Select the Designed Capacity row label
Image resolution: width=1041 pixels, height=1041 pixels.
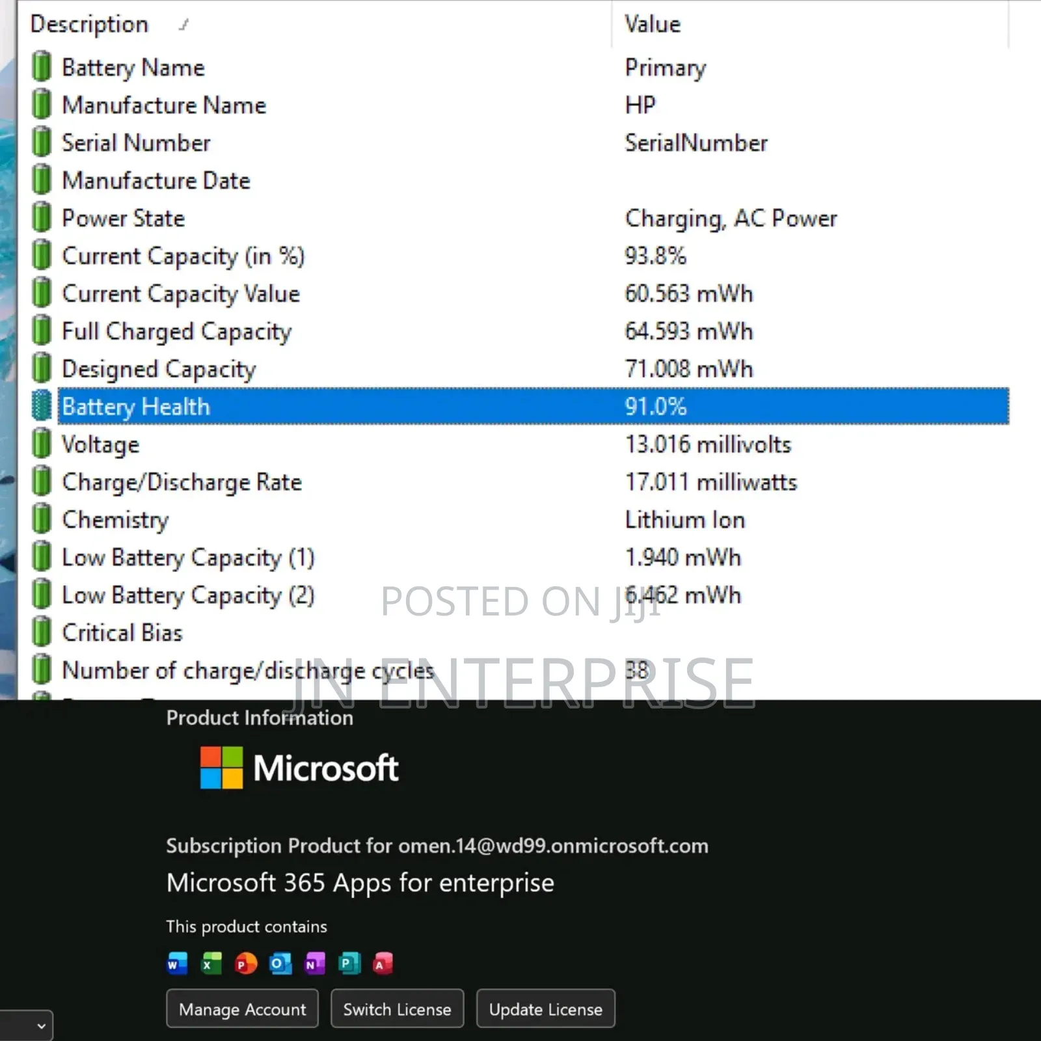159,370
